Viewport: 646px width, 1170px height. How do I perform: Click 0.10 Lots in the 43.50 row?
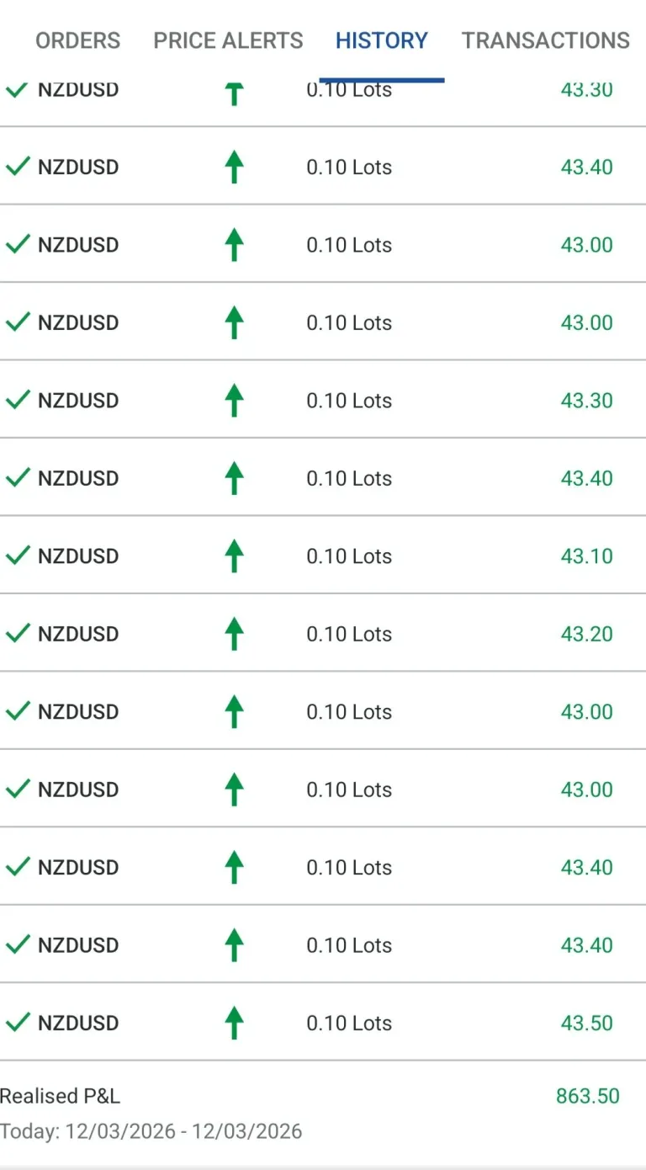[x=349, y=1024]
